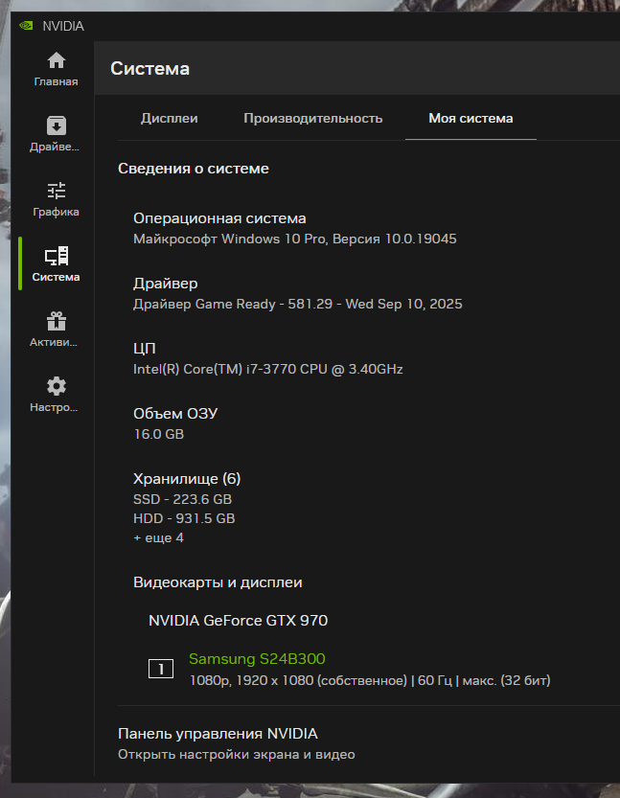
Task: Open Панель управления NVIDIA link
Action: click(x=218, y=734)
